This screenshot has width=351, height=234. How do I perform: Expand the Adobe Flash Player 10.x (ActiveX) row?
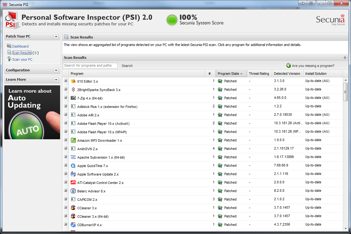(x=66, y=123)
